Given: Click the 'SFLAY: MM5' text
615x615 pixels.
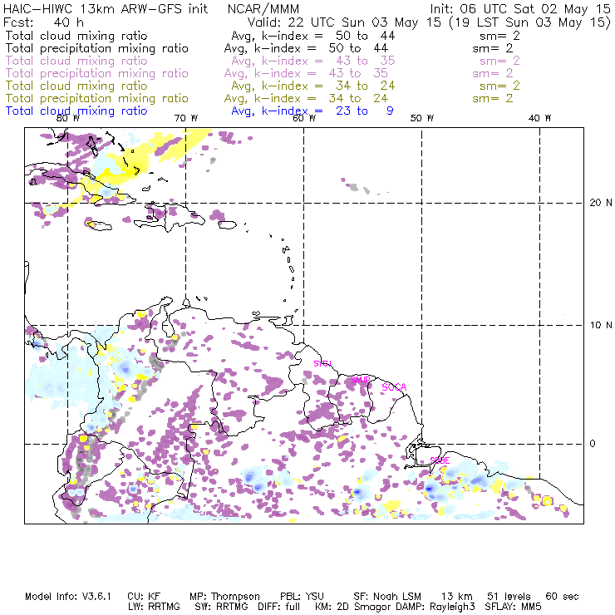Looking at the screenshot, I should click(x=513, y=607).
